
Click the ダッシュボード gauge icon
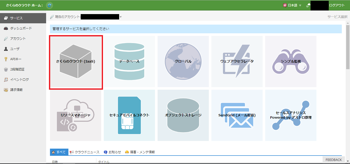click(6, 28)
